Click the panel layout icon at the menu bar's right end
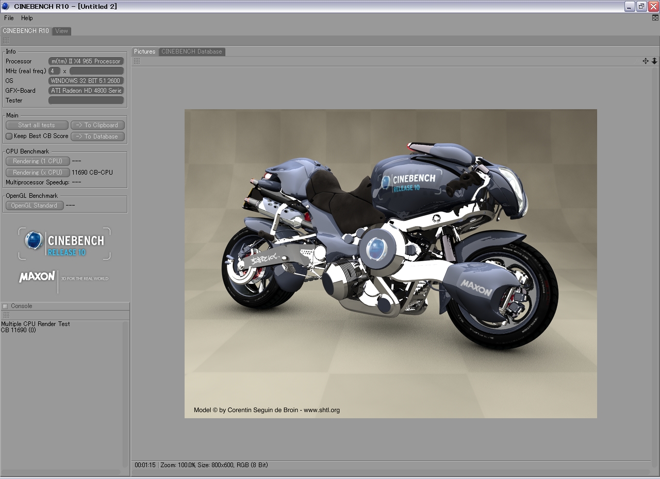Image resolution: width=660 pixels, height=479 pixels. 655,18
